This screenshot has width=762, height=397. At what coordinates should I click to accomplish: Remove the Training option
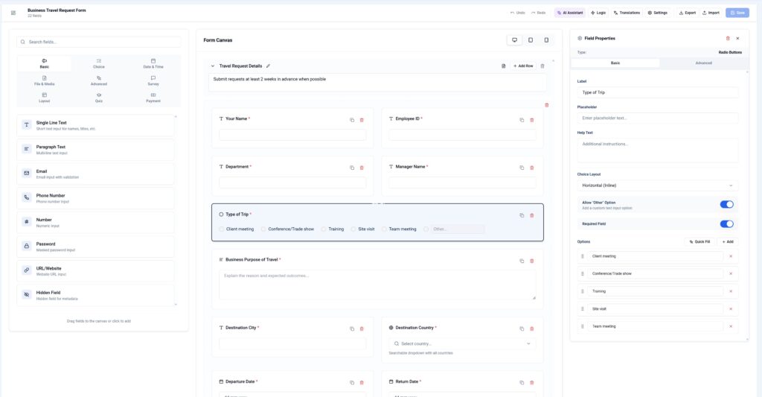coord(730,291)
